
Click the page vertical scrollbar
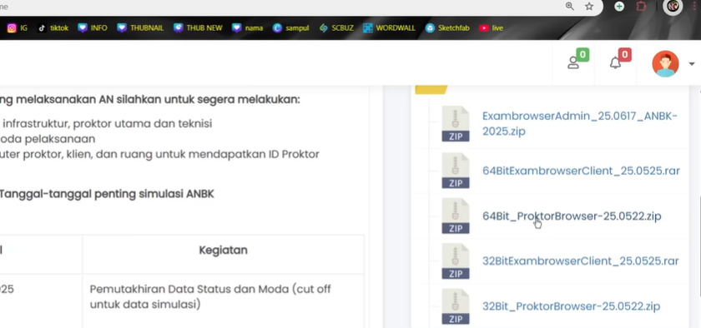699,246
